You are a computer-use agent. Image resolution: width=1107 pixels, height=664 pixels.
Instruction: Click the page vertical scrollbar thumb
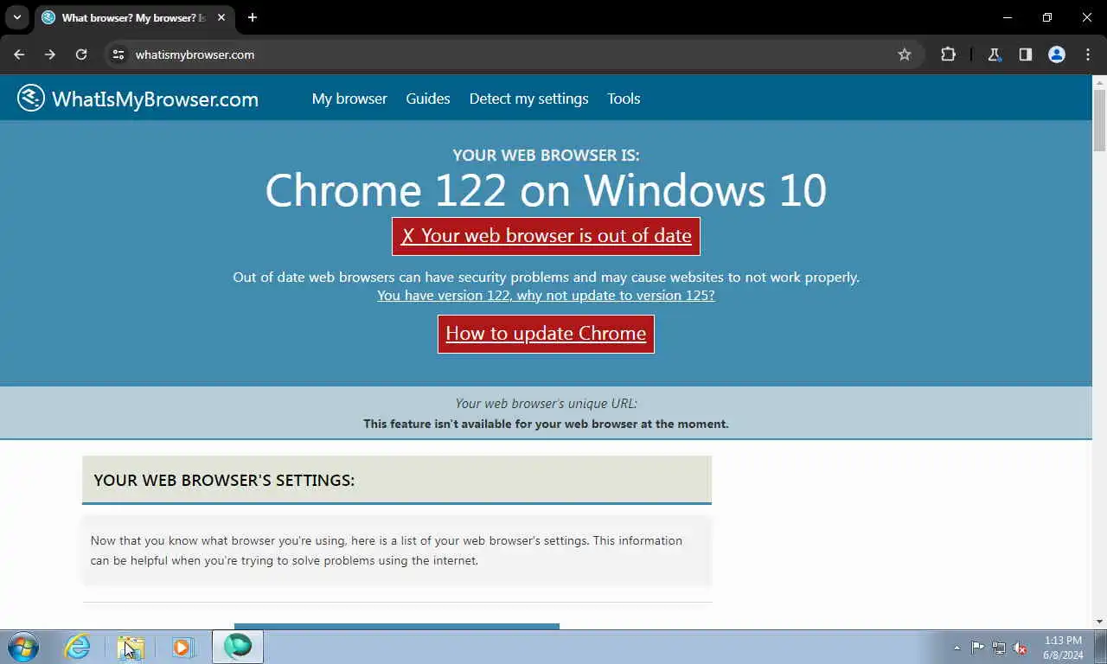click(1099, 119)
